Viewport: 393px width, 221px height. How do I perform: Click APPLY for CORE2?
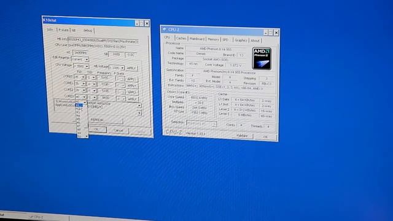(133, 92)
